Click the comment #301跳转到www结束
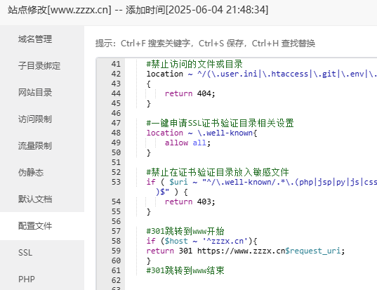Viewport: 377px width, 290px height. (x=185, y=270)
